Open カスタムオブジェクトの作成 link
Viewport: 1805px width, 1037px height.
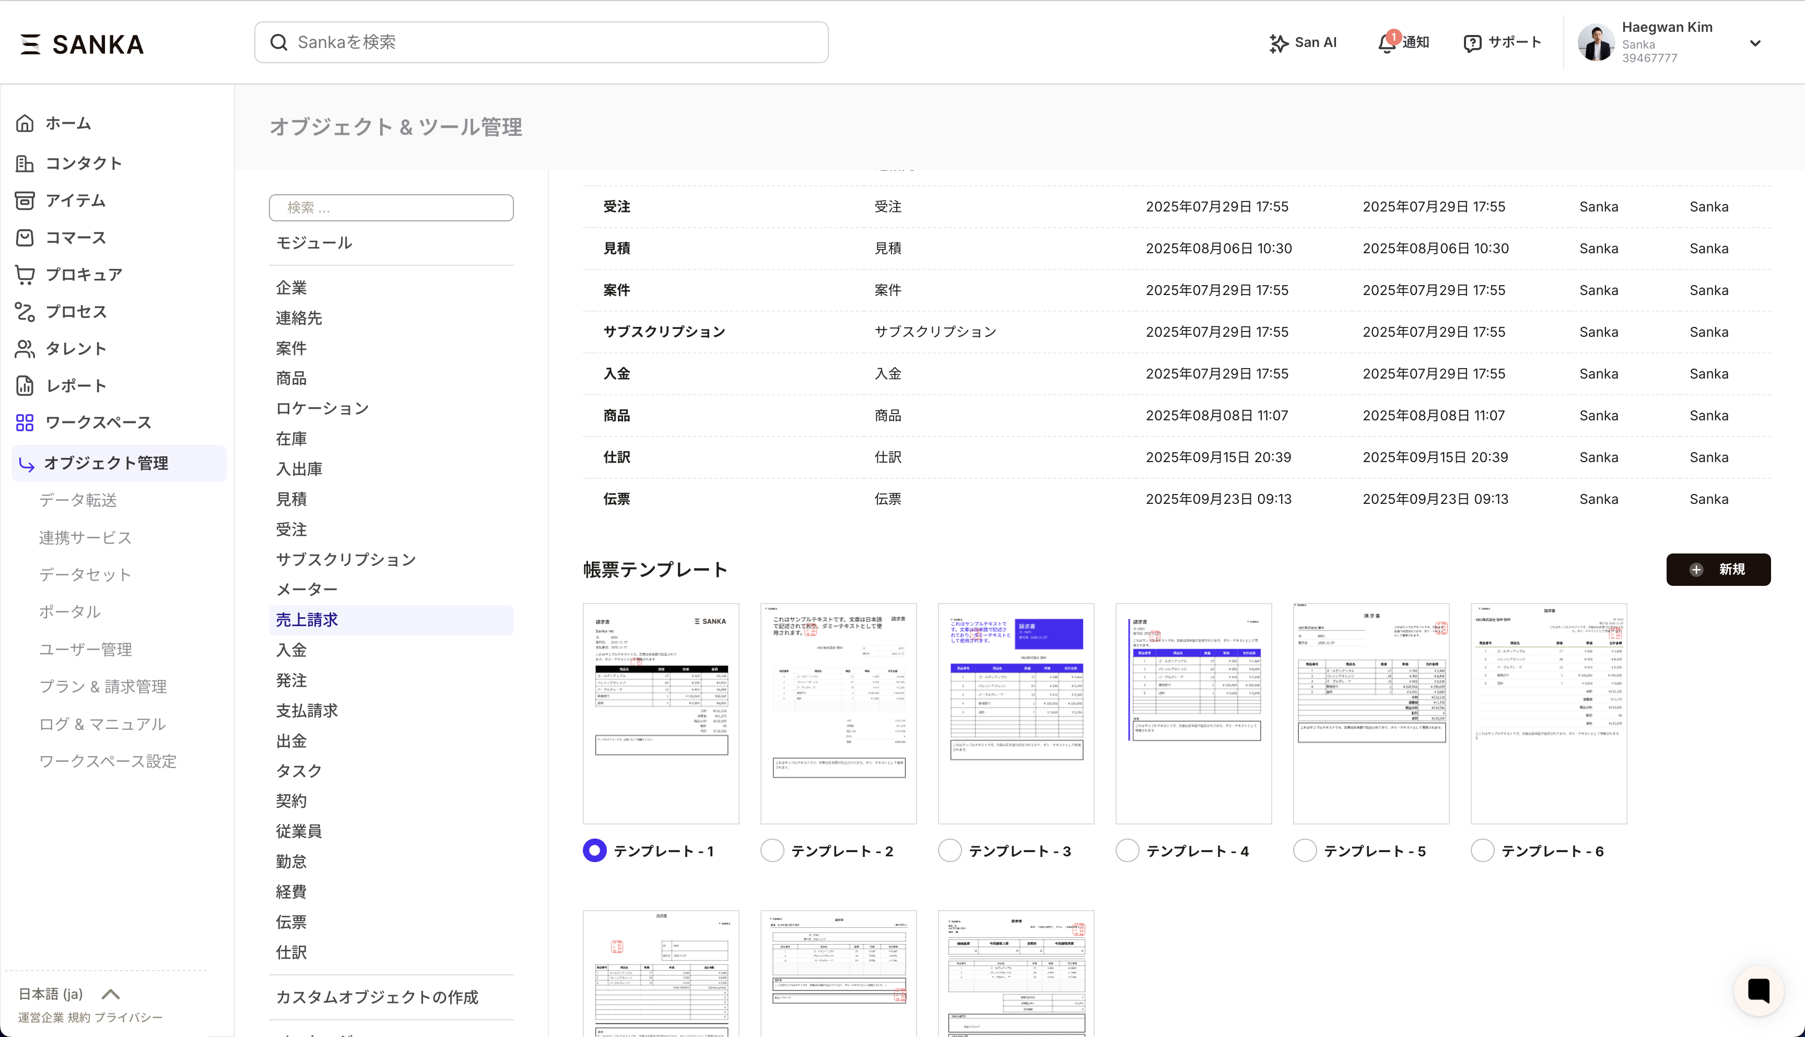pos(377,997)
